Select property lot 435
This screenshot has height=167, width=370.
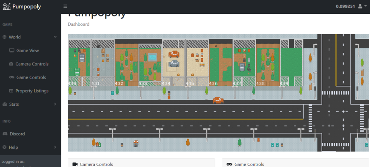(197, 63)
